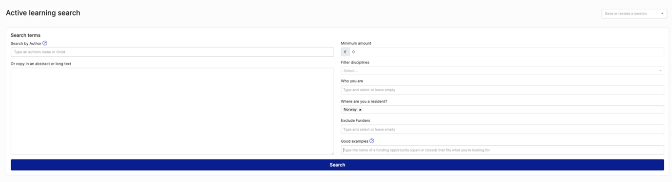Click the Active learning search heading
The width and height of the screenshot is (672, 182).
(43, 13)
